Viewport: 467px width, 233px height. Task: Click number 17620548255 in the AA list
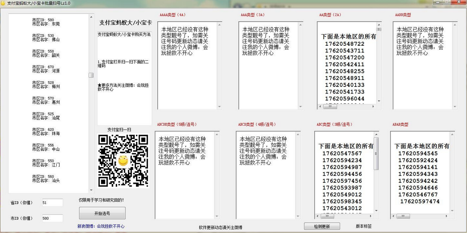(345, 71)
